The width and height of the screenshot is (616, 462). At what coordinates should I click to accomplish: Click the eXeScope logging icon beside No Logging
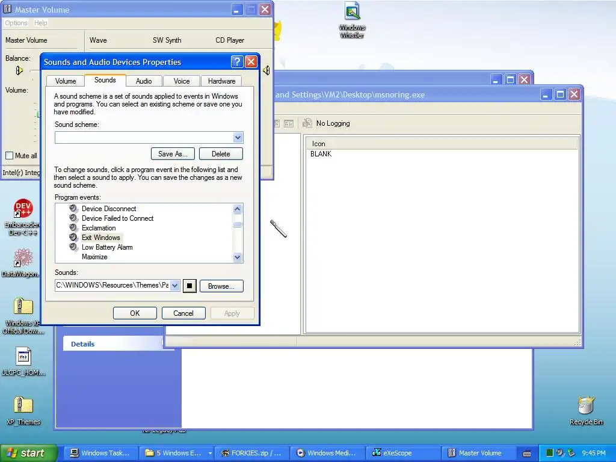pyautogui.click(x=307, y=123)
